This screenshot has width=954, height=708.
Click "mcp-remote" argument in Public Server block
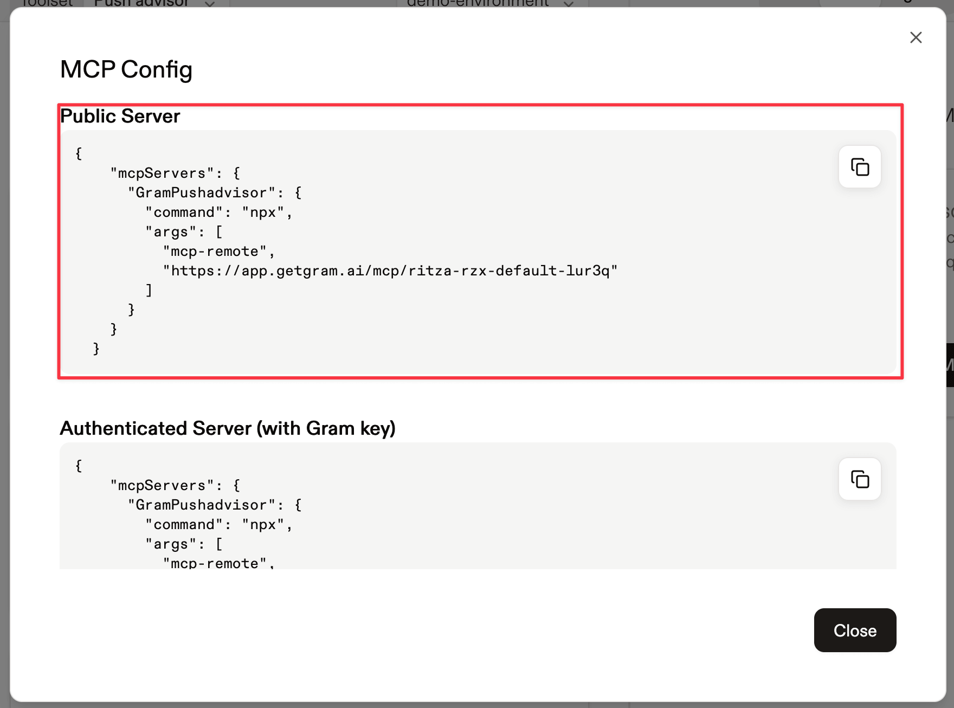(x=215, y=251)
